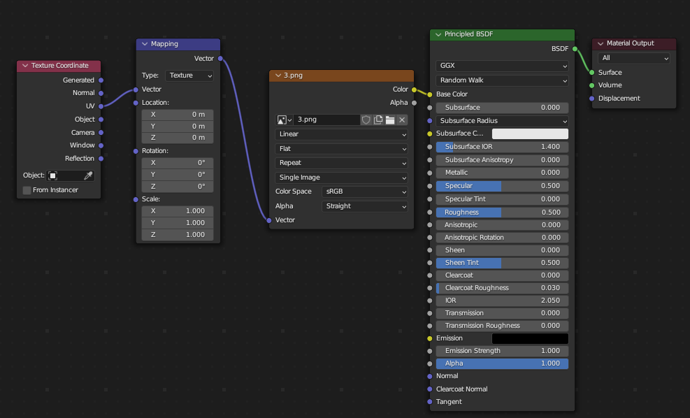Screen dimensions: 690x418
Task: Open GGX distribution dropdown
Action: [x=502, y=66]
